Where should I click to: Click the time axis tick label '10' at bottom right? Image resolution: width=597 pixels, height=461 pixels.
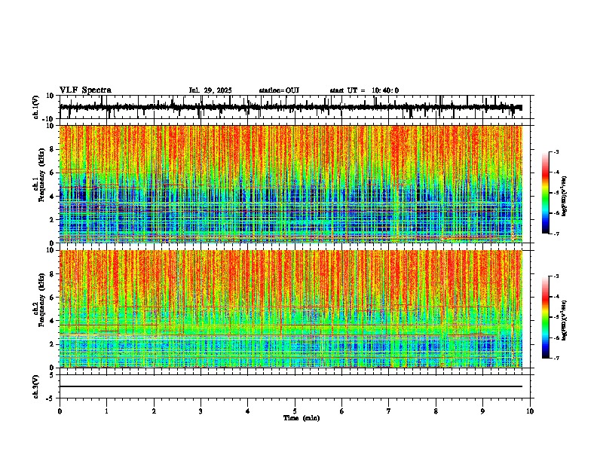coord(530,411)
